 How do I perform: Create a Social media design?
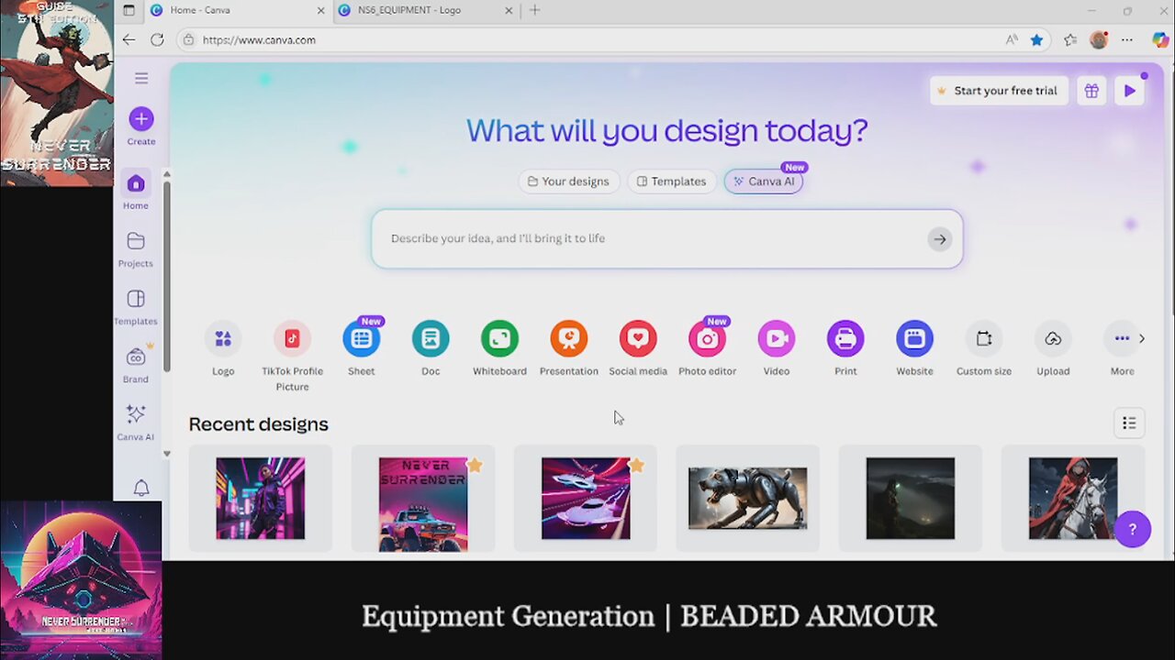coord(638,348)
